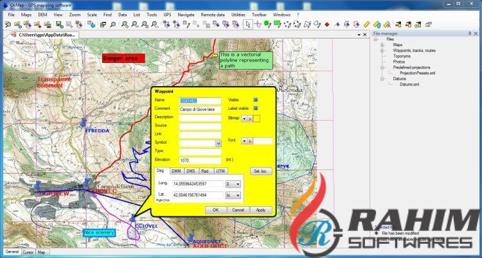This screenshot has height=258, width=482.
Task: Select ProjectionPresets.xml in File manager
Action: [x=418, y=73]
